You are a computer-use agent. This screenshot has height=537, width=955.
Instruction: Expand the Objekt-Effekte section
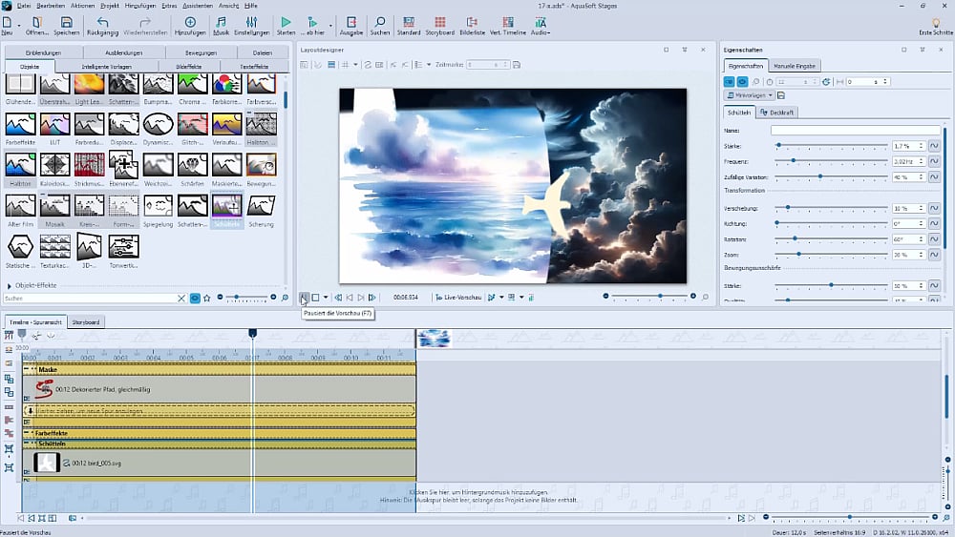10,285
